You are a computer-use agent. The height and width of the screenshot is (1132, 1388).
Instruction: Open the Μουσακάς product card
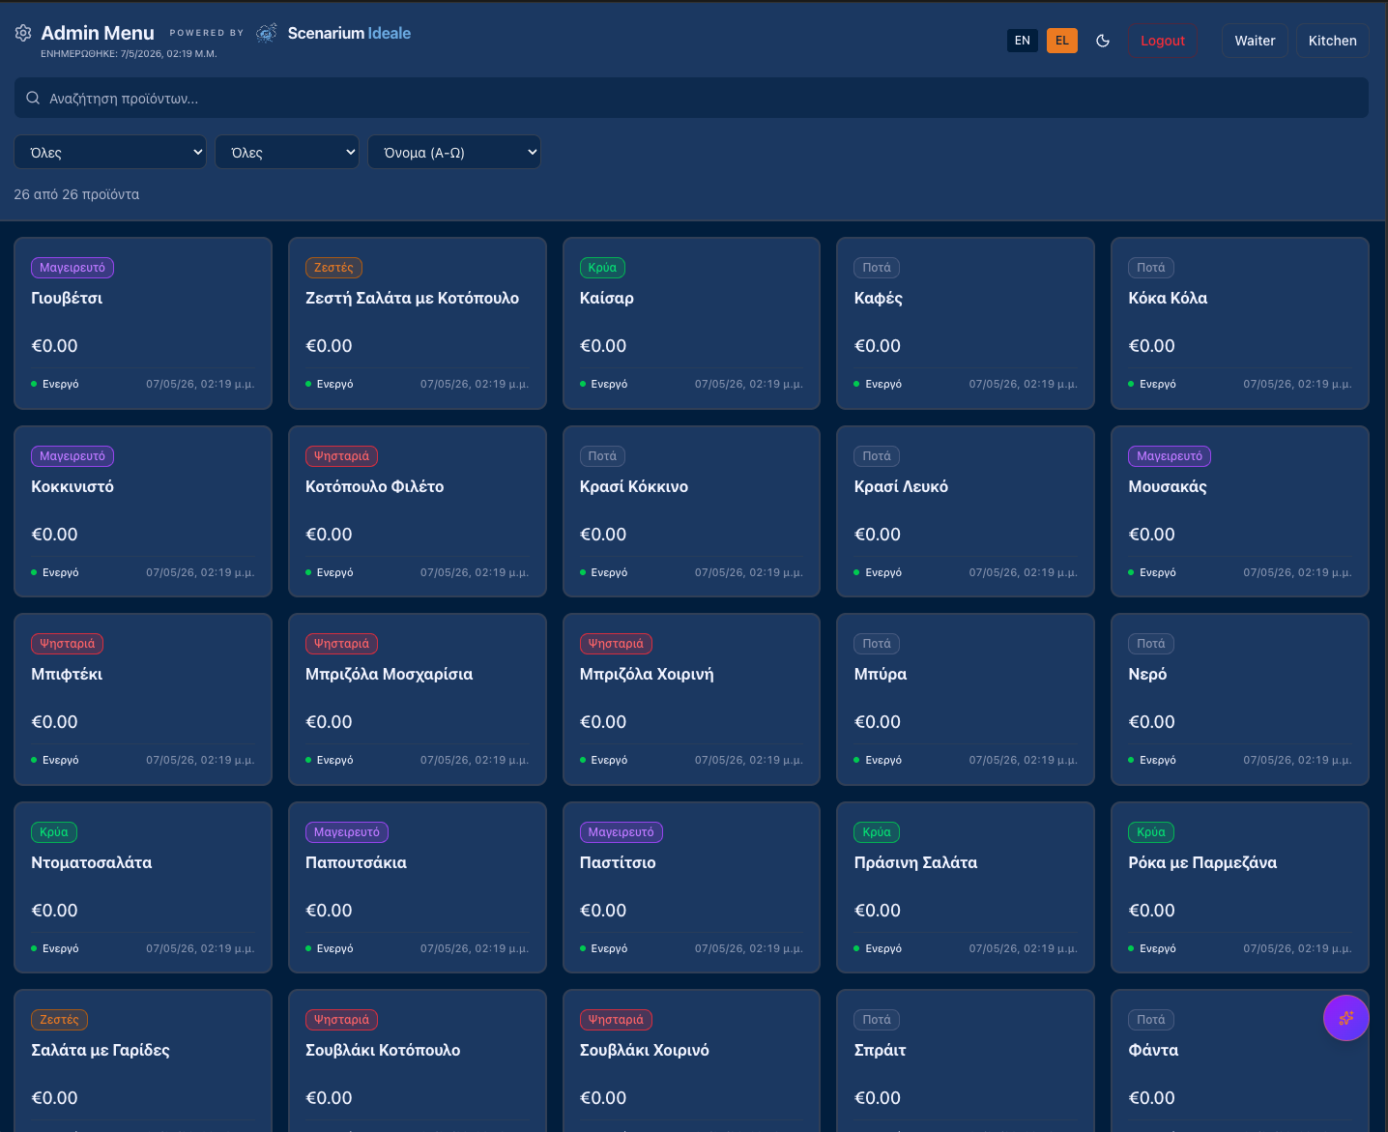(1240, 511)
